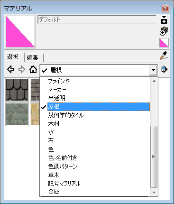Click the Create Material icon
The width and height of the screenshot is (174, 204).
[x=164, y=31]
